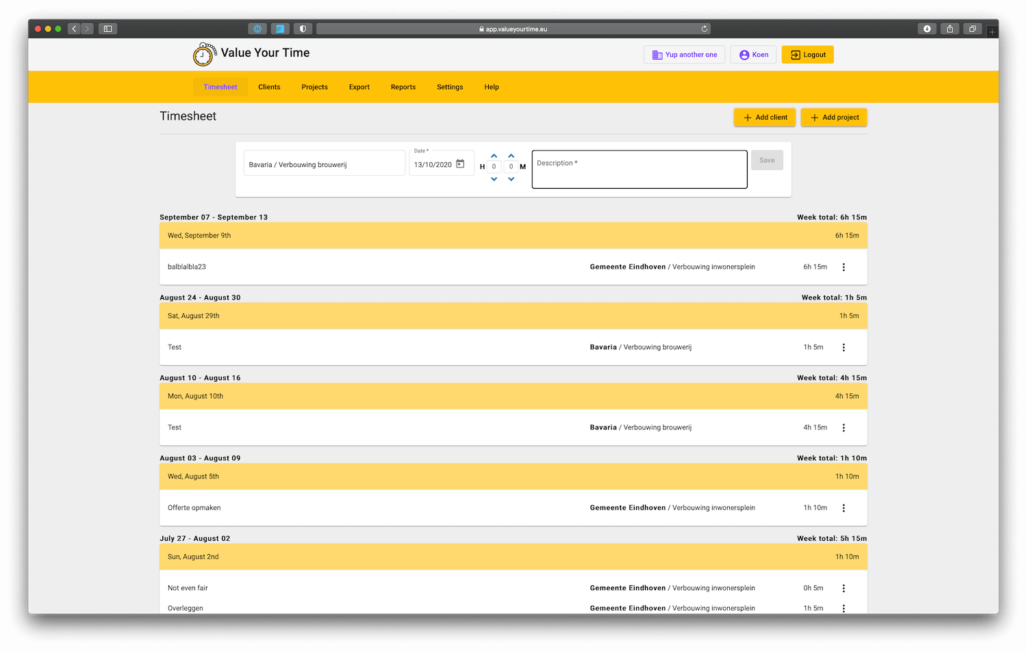Click the Value Your Time stopwatch logo
Image resolution: width=1027 pixels, height=651 pixels.
click(203, 55)
